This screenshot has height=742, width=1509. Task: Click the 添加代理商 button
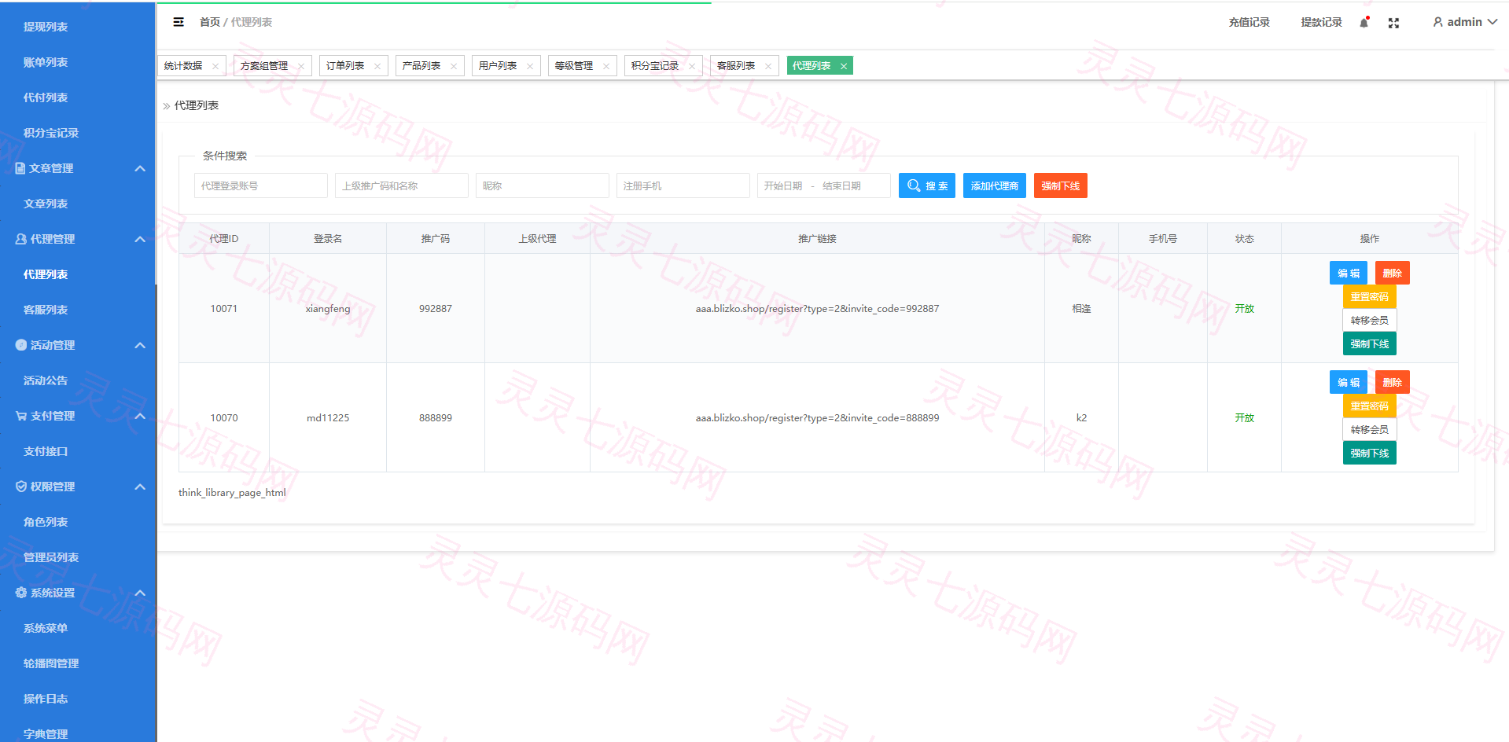tap(995, 185)
